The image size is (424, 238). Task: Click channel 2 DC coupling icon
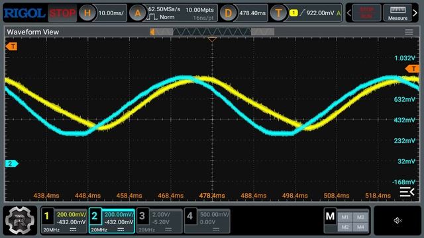[121, 229]
